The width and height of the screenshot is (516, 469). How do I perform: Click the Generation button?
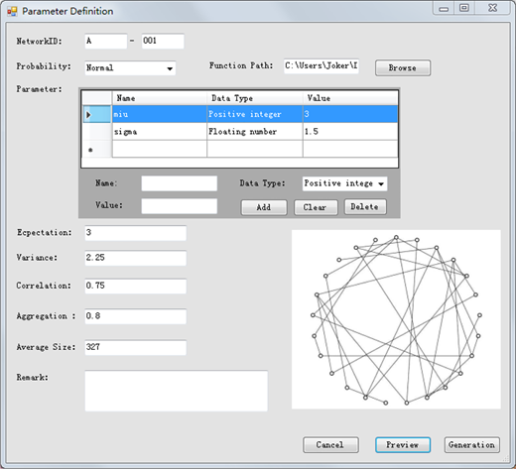point(471,445)
